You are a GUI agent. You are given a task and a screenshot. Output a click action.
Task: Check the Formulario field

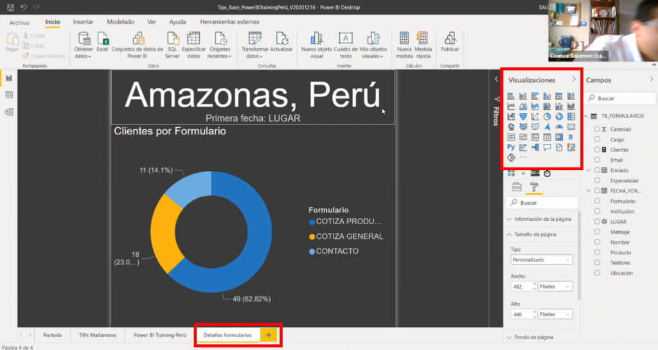tap(597, 201)
